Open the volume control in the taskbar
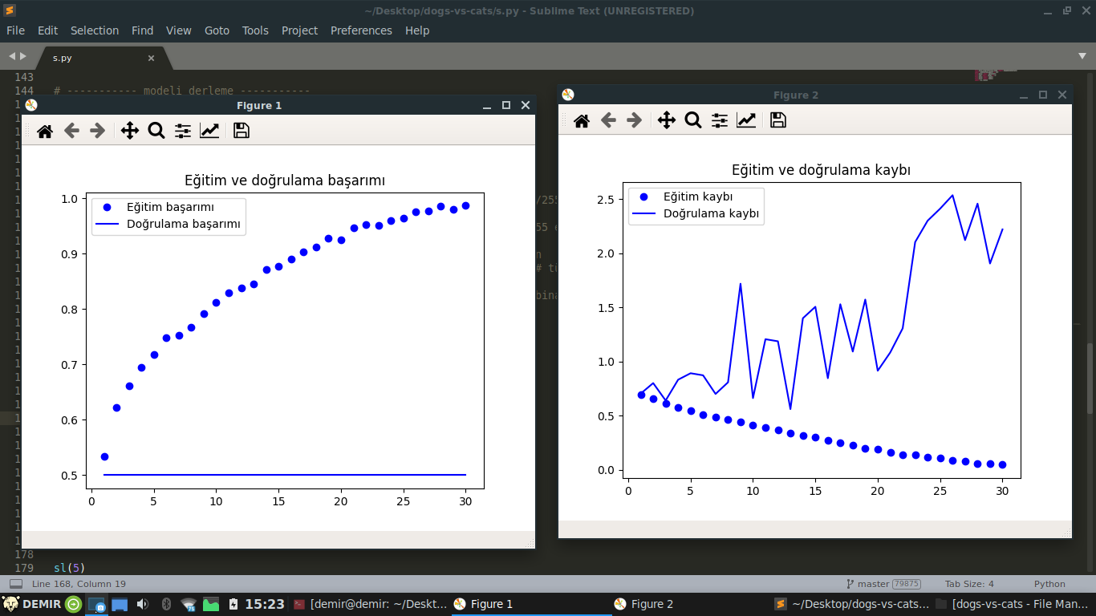1096x616 pixels. [x=143, y=604]
